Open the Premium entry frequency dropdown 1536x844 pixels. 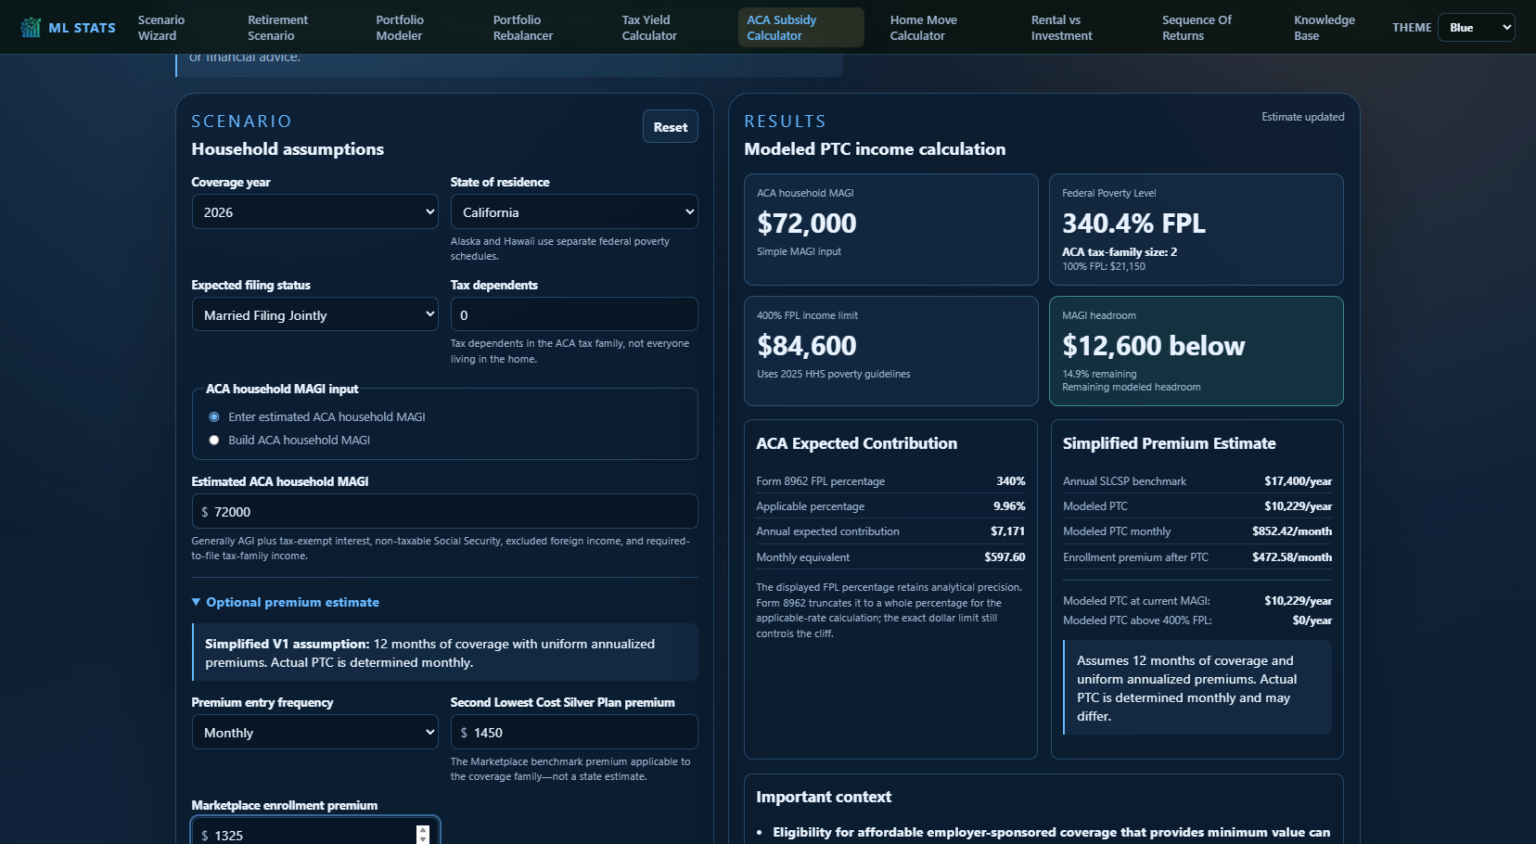pyautogui.click(x=314, y=732)
